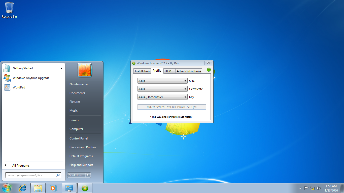Viewport: 344px width, 193px height.
Task: Open Windows Media Player from taskbar
Action: (53, 188)
